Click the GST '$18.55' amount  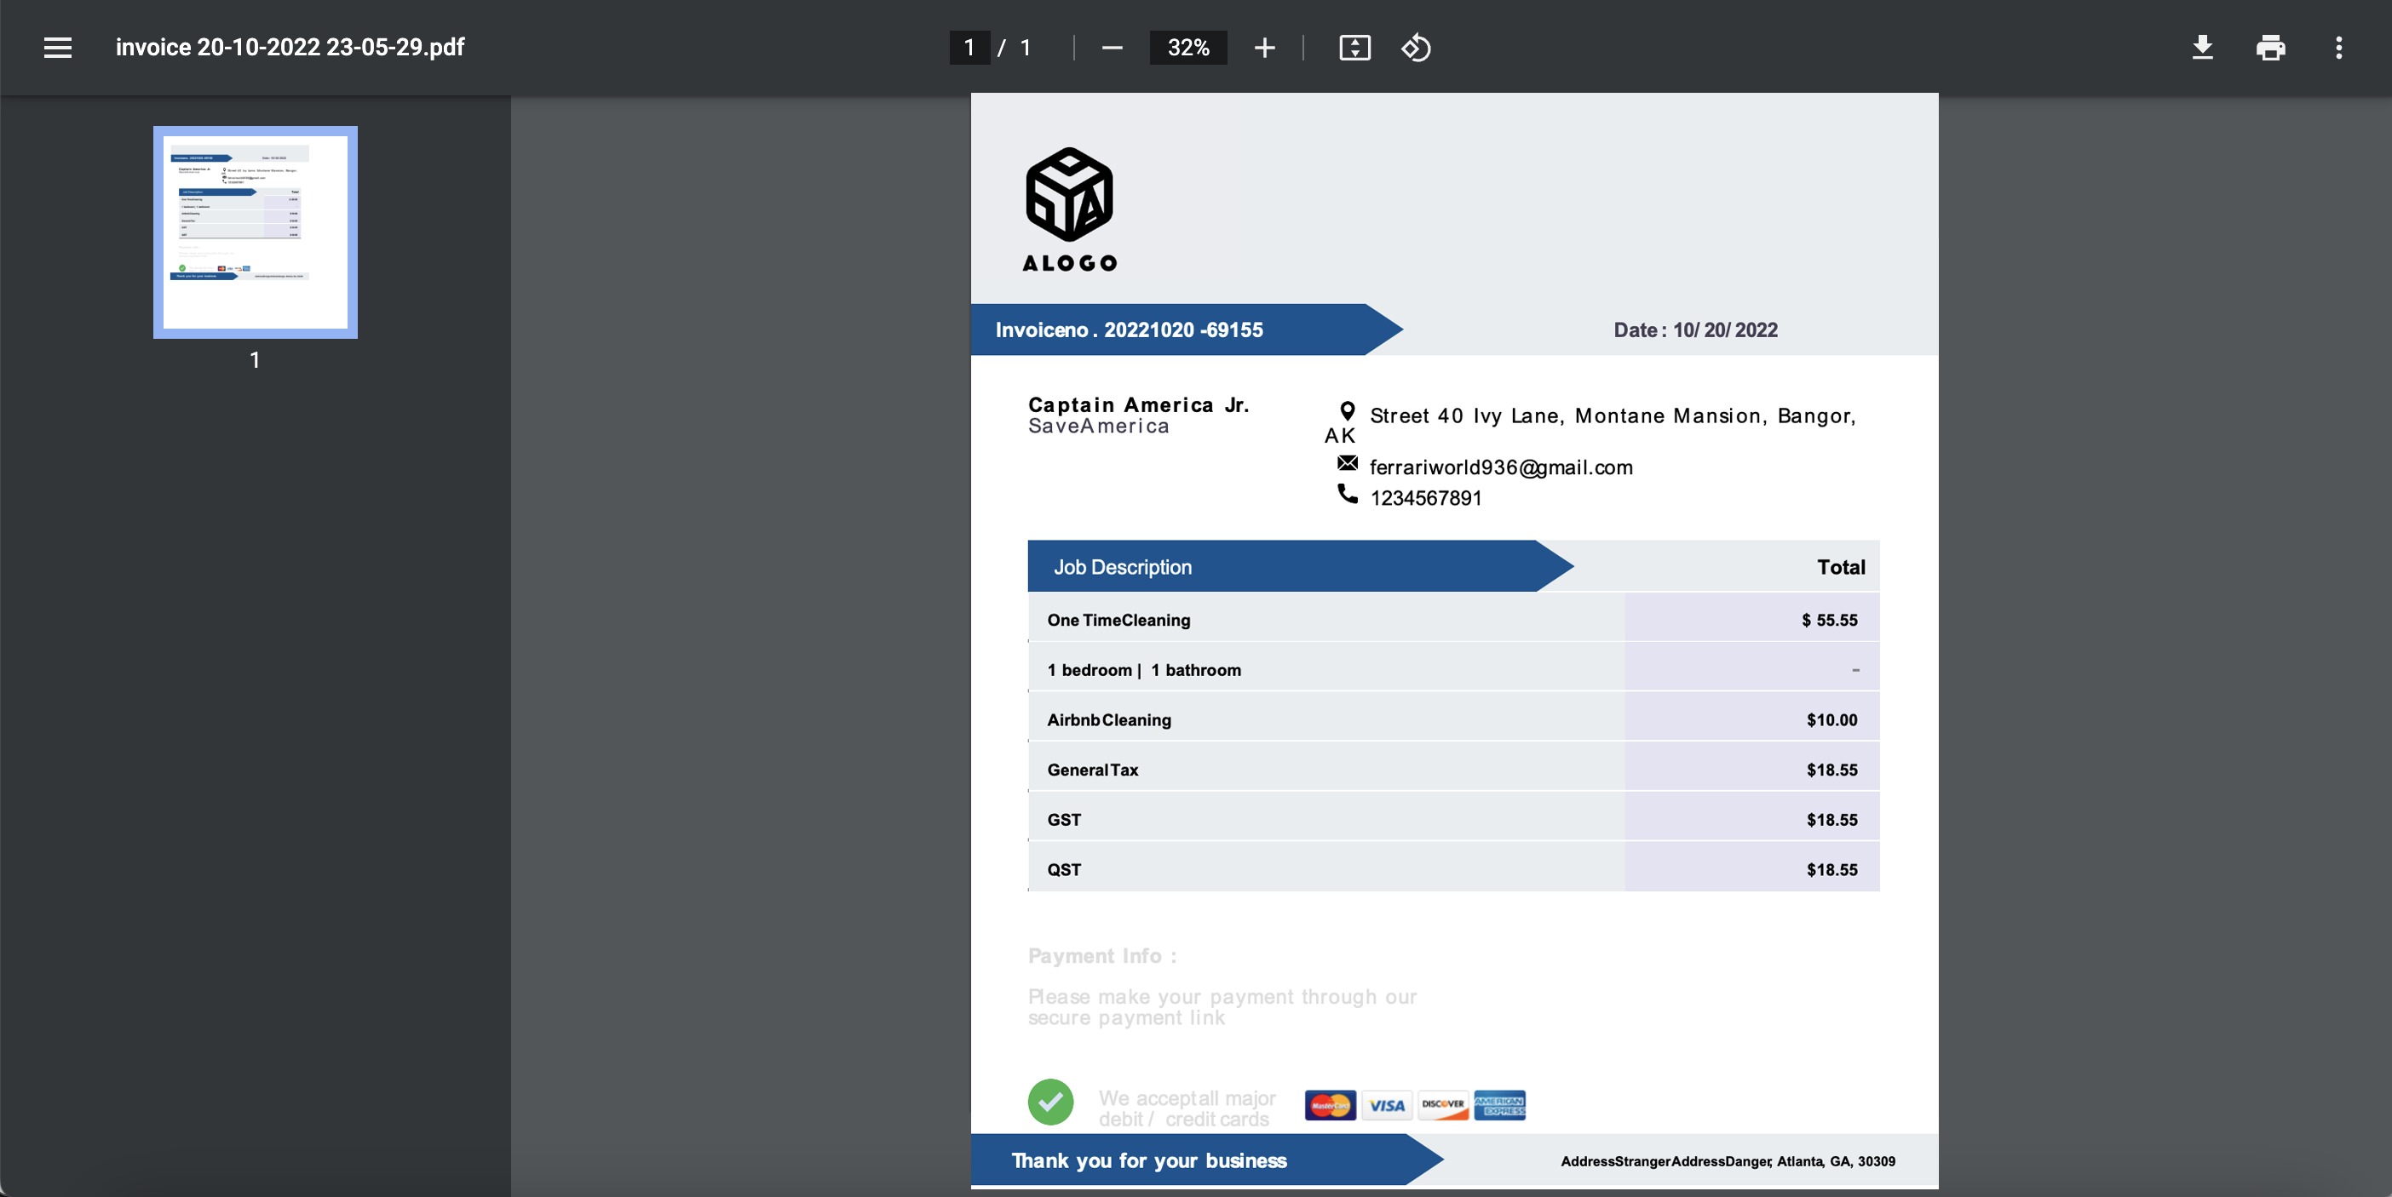1831,820
